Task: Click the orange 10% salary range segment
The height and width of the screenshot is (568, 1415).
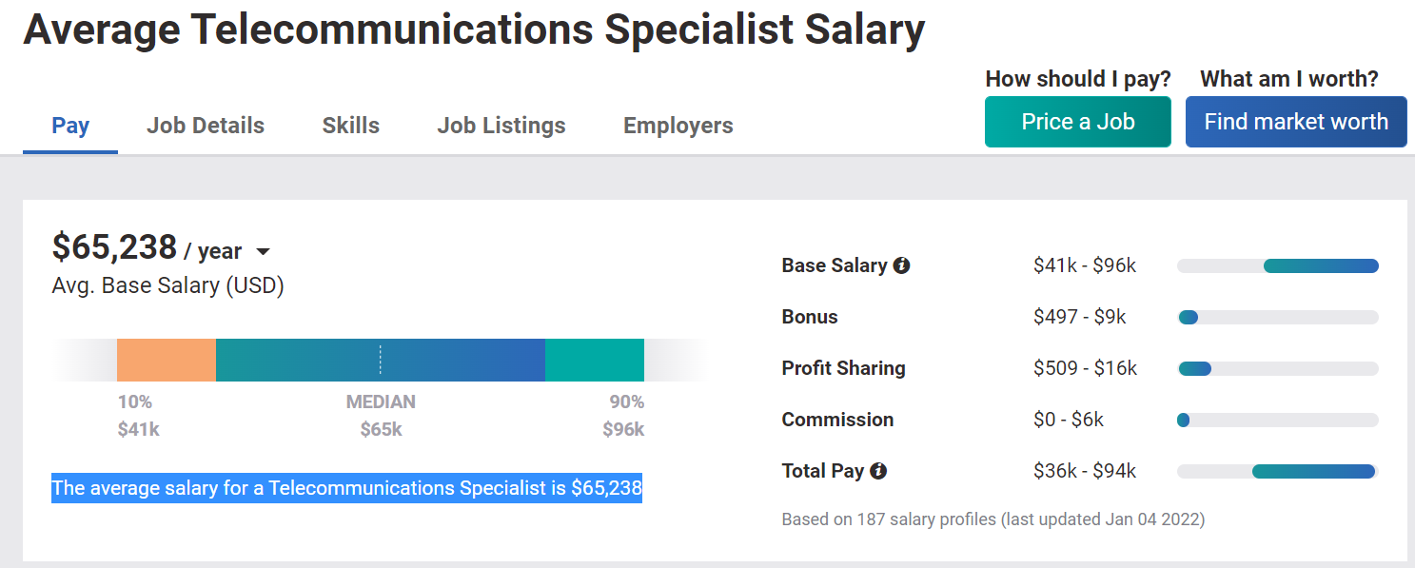Action: tap(167, 361)
